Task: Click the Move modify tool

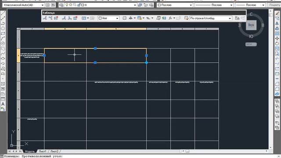Action: (277, 38)
